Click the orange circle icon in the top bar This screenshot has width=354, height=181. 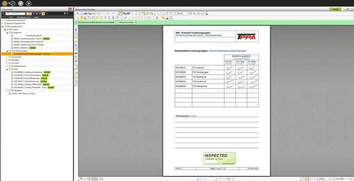pyautogui.click(x=4, y=3)
